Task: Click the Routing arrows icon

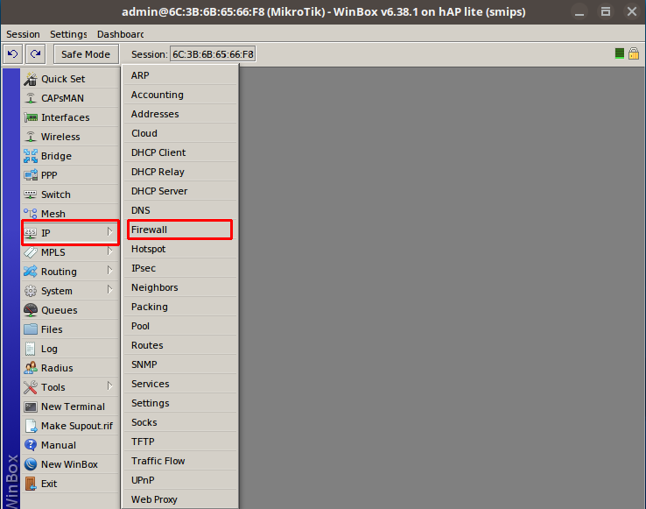Action: (x=31, y=272)
